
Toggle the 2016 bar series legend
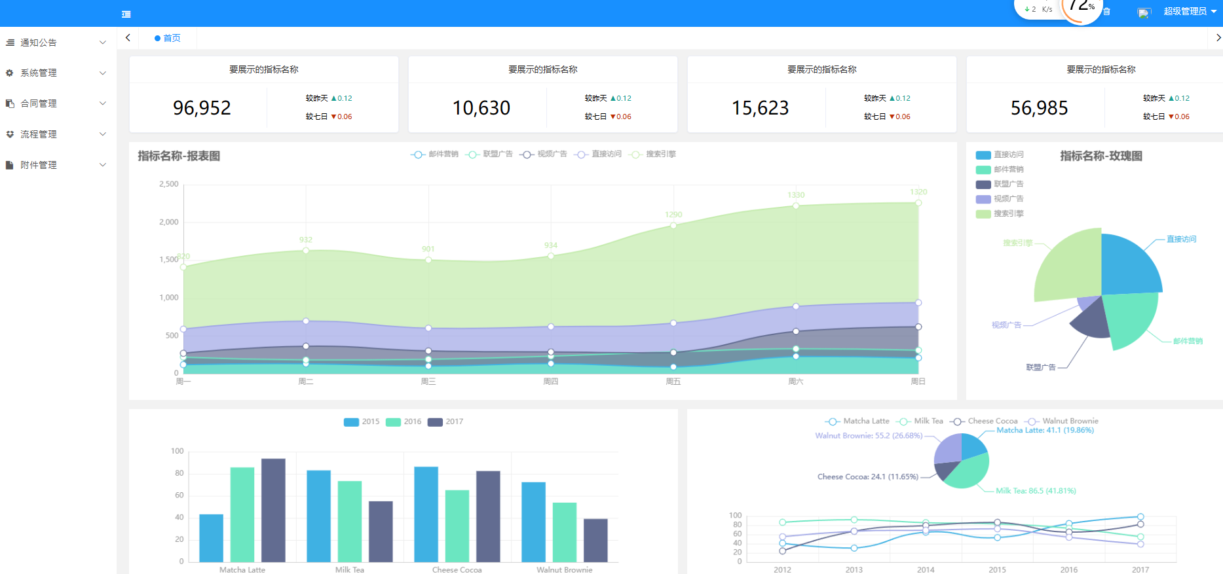click(x=404, y=422)
